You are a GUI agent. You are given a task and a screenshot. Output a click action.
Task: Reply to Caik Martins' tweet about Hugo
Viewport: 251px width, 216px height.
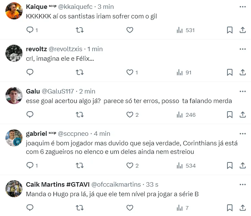point(30,208)
